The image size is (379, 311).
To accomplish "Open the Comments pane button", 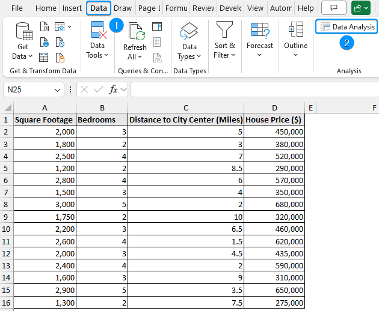I will 334,8.
